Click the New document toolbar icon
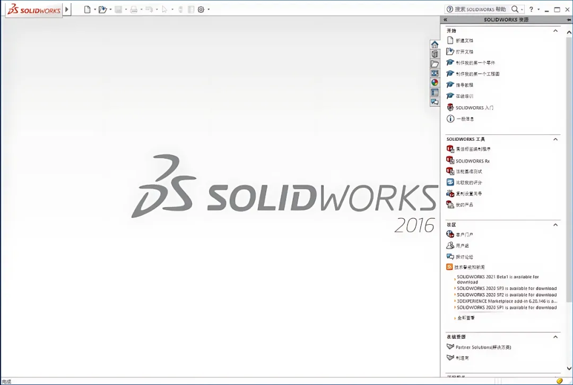573x385 pixels. (x=87, y=10)
